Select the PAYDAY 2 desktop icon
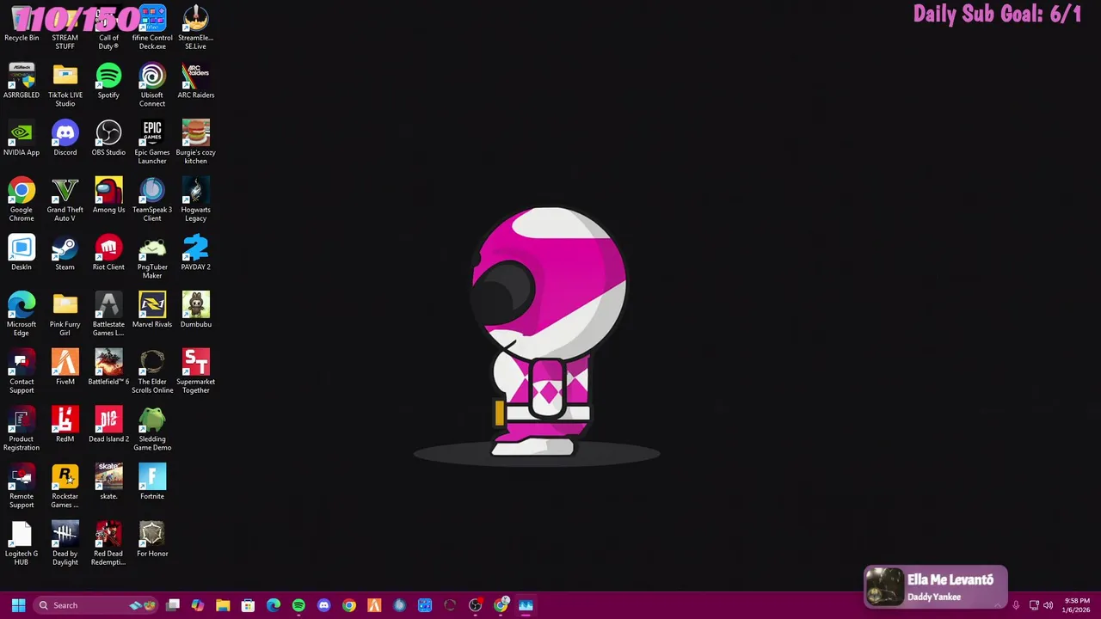1101x619 pixels. pyautogui.click(x=195, y=254)
